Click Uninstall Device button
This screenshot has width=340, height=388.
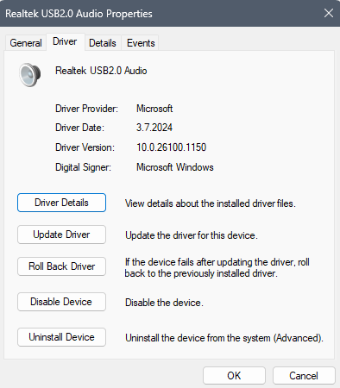pos(61,337)
